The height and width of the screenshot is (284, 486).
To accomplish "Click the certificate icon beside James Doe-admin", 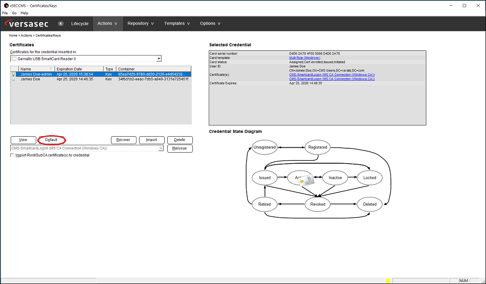I will pyautogui.click(x=14, y=74).
